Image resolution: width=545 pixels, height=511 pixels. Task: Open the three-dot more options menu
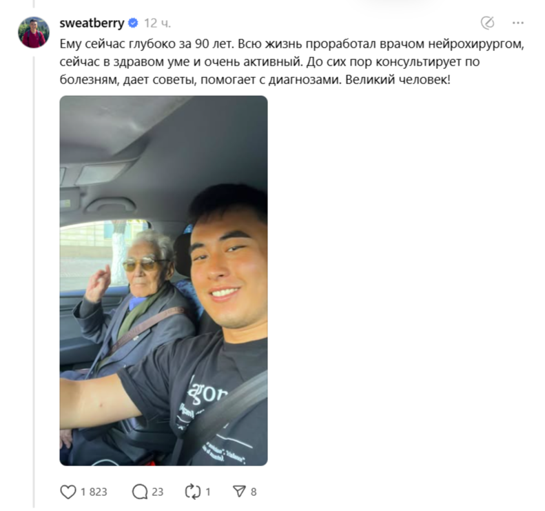(x=518, y=23)
